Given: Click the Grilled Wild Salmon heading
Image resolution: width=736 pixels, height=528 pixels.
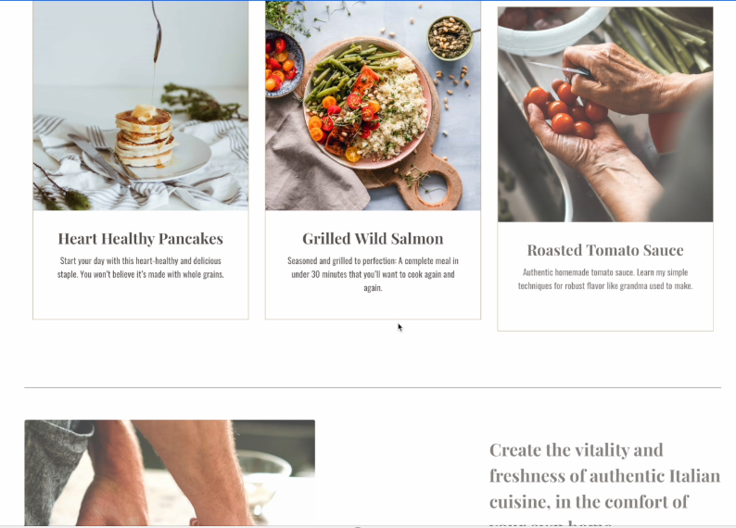Looking at the screenshot, I should coord(373,239).
